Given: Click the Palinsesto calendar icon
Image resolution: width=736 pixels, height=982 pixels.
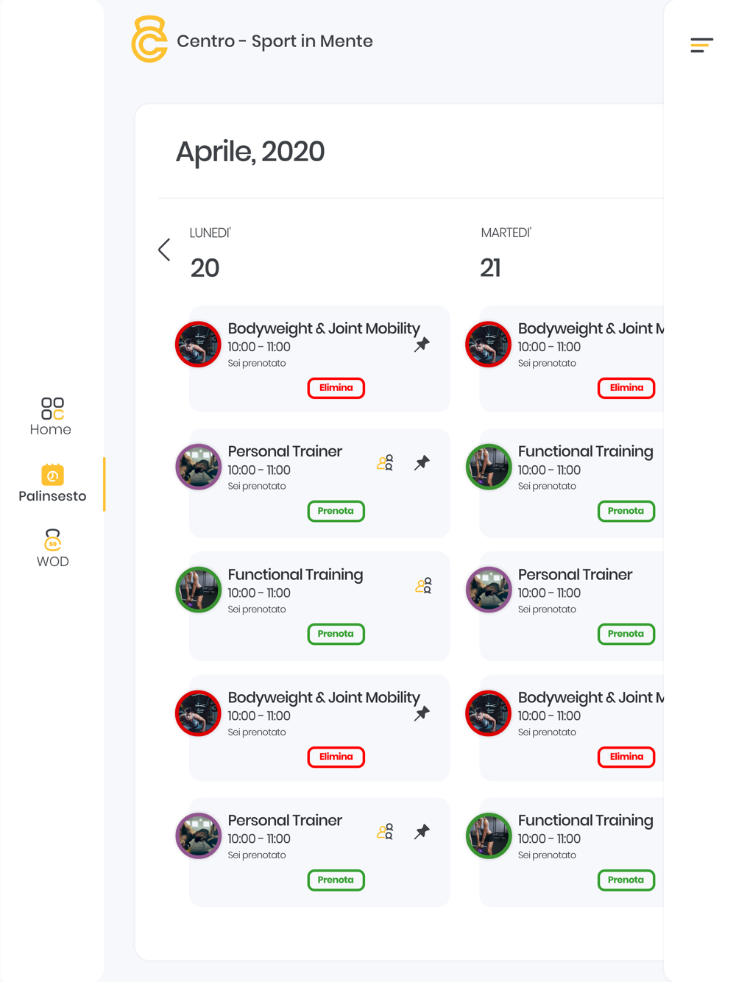Looking at the screenshot, I should (x=52, y=475).
